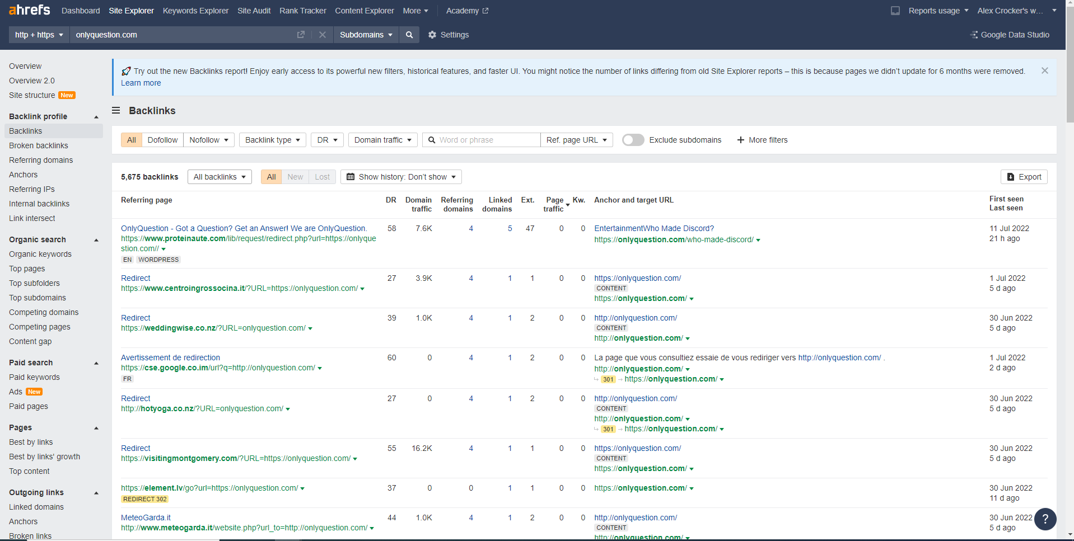
Task: Click the notifications screen icon beside Reports usage
Action: click(x=895, y=11)
